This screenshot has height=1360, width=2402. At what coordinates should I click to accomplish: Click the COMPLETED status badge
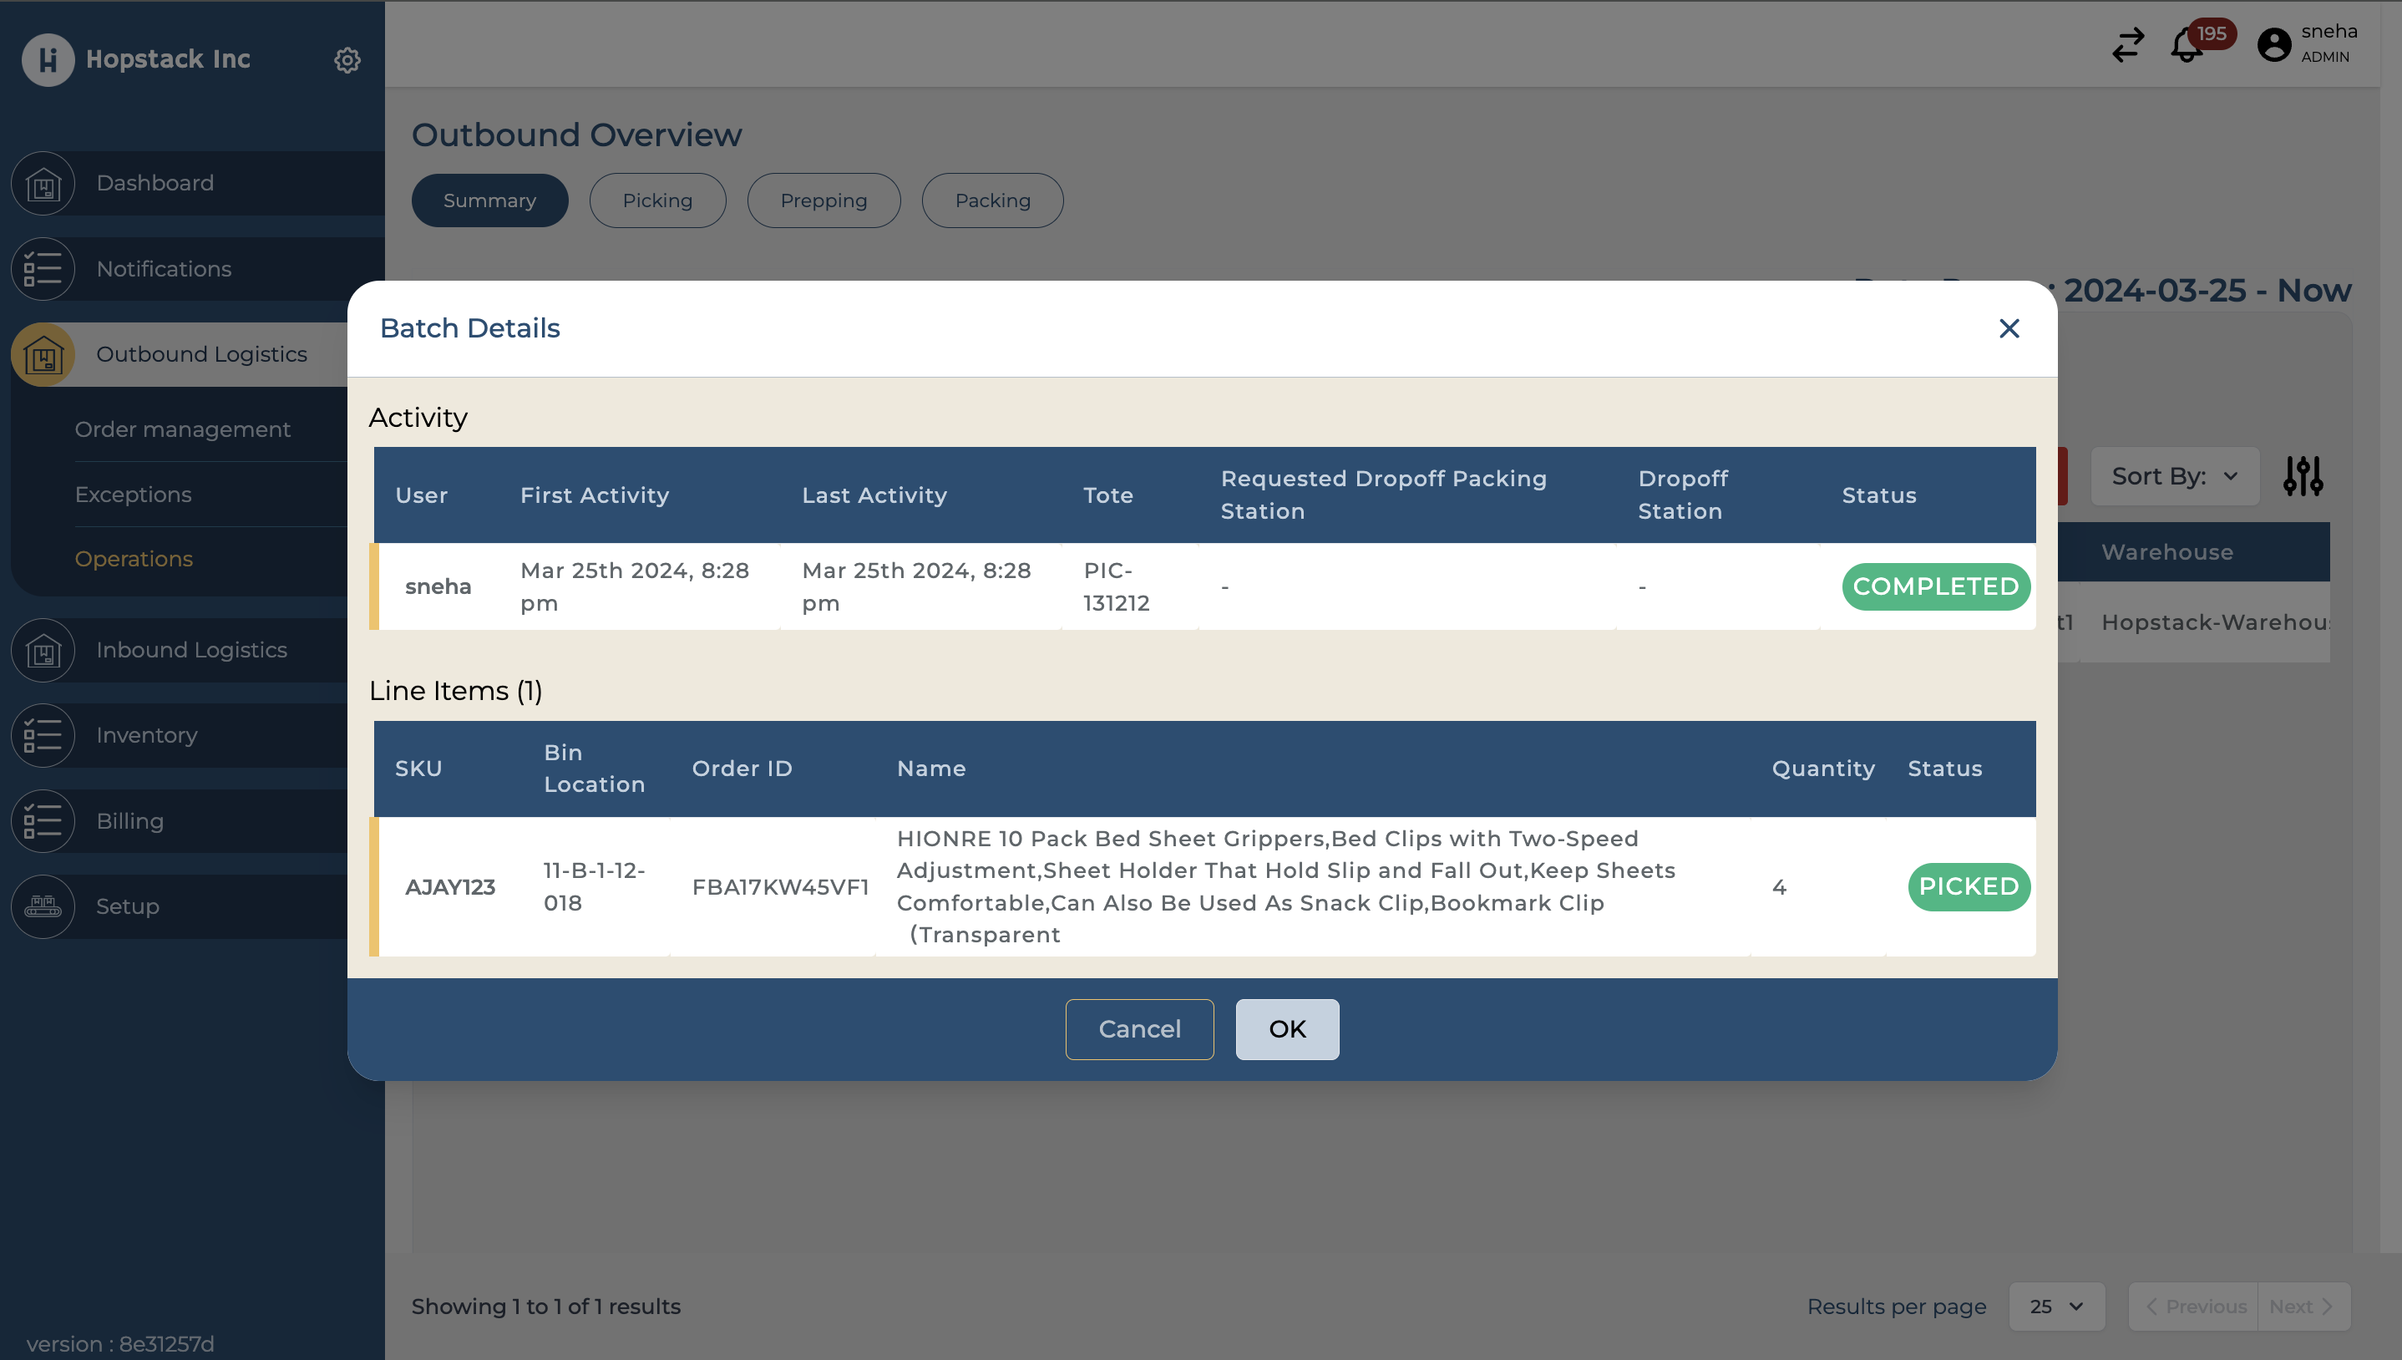(x=1934, y=586)
